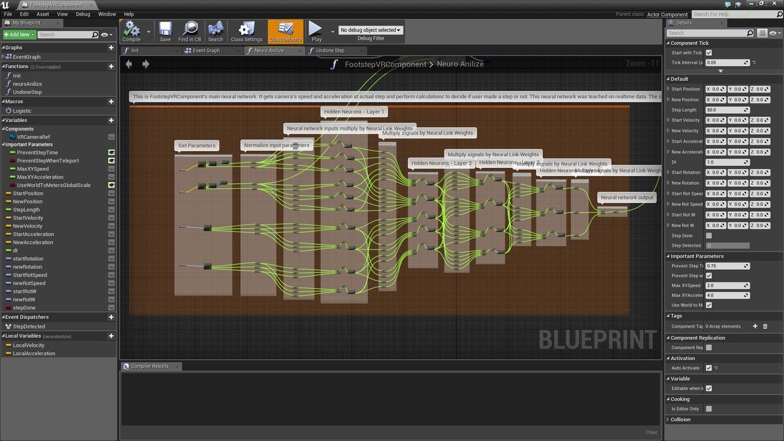This screenshot has height=441, width=784.
Task: Expand the Collision section
Action: pos(668,420)
